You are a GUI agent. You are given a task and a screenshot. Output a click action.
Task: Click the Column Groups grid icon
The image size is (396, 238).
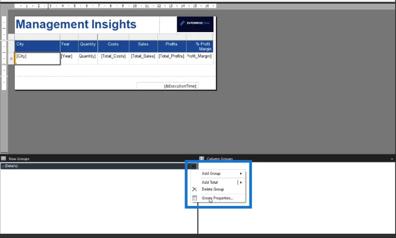click(201, 159)
